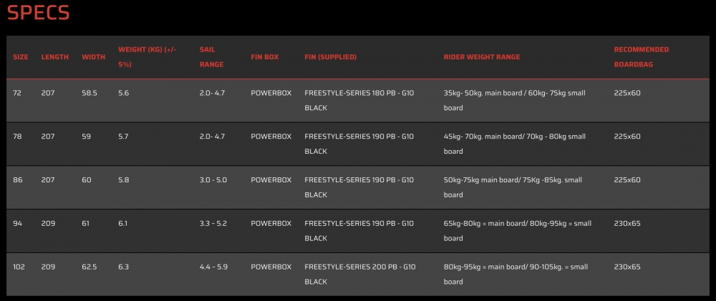Click the SIZE column header
This screenshot has width=716, height=301.
21,57
